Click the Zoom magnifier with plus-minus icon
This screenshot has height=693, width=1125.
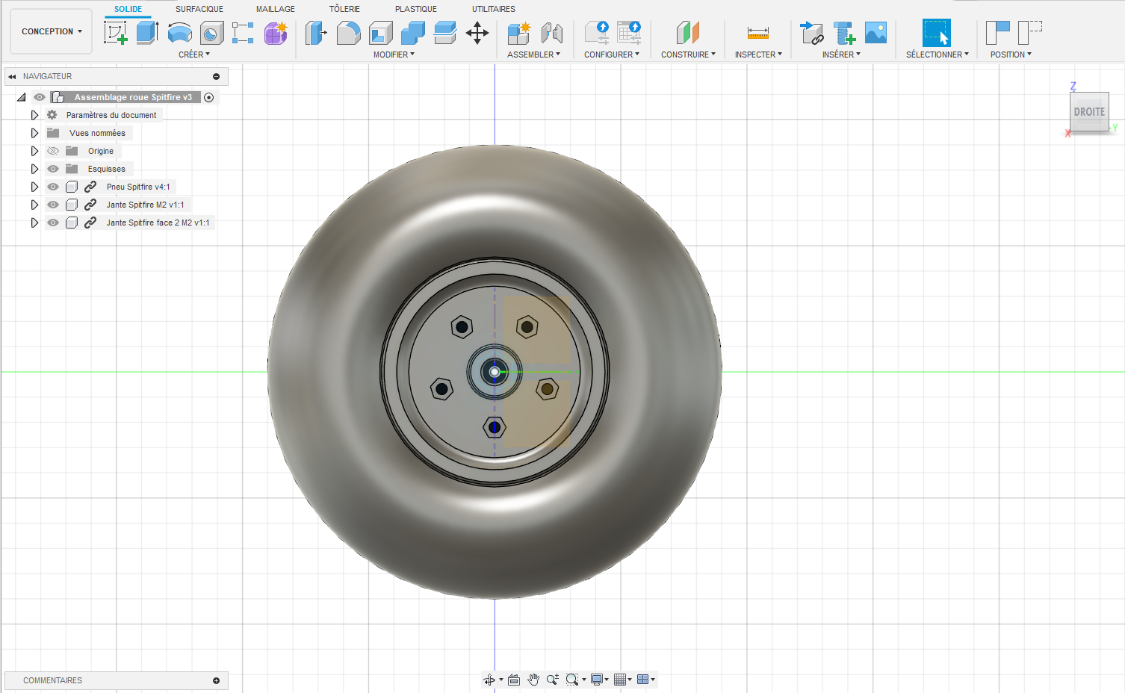[553, 680]
